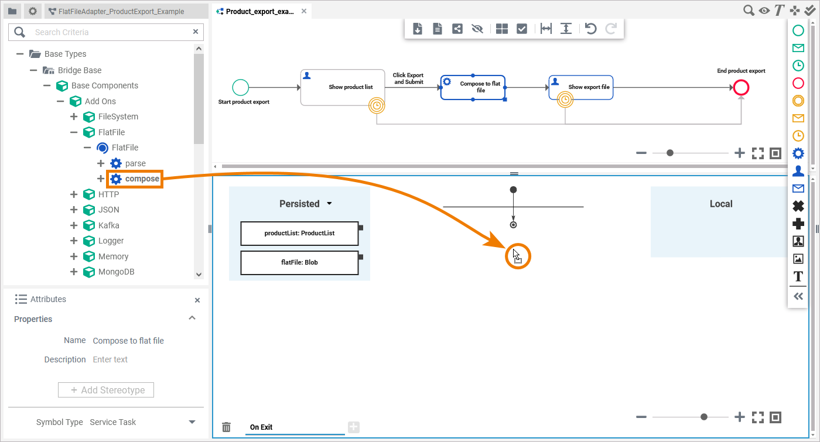Select the blue user task element
This screenshot has height=442, width=820.
[x=798, y=171]
